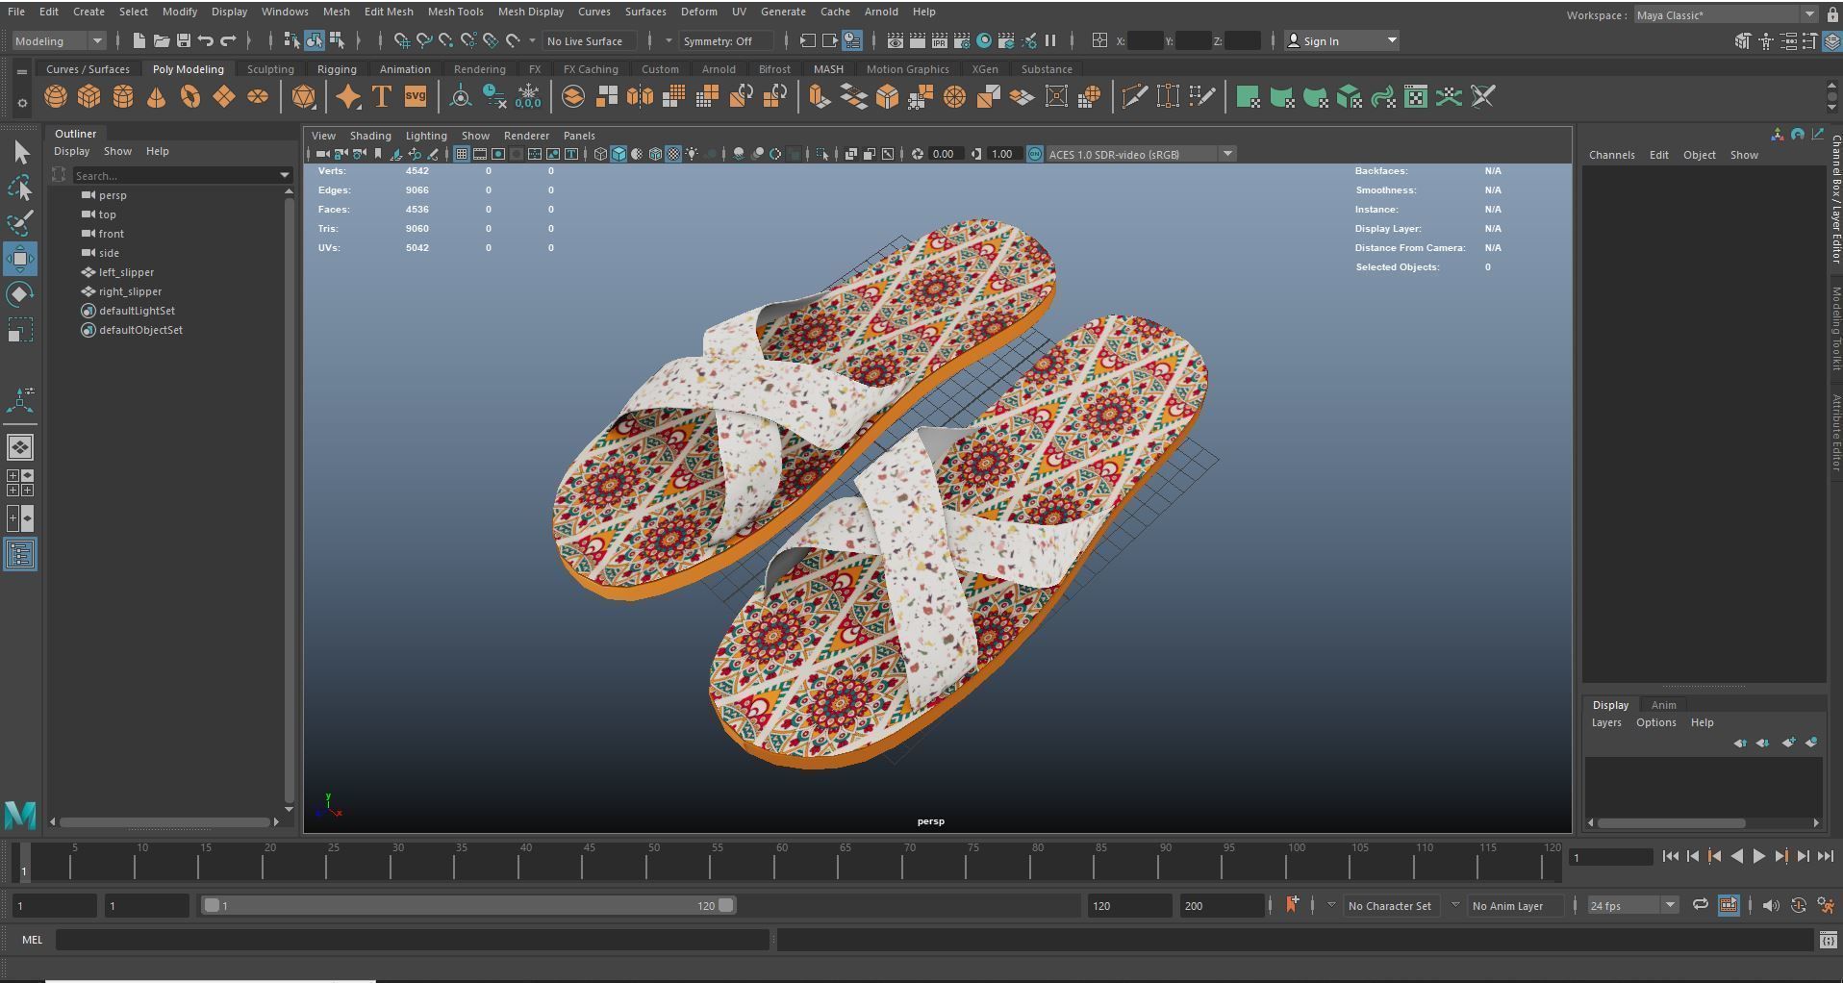Screen dimensions: 1843x983
Task: Open the No Character Set dropdown
Action: pos(1391,905)
